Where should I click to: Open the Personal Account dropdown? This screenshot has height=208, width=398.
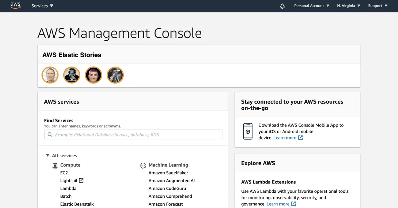pos(311,6)
